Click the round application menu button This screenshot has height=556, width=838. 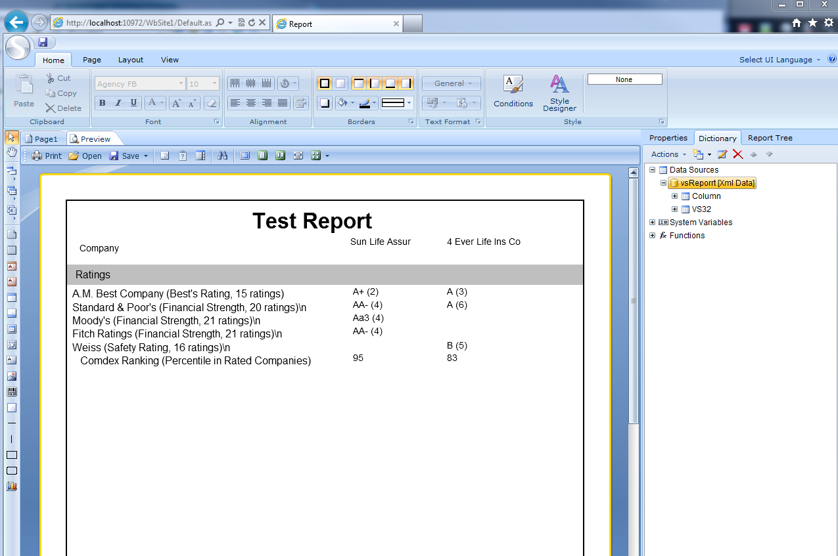click(18, 47)
